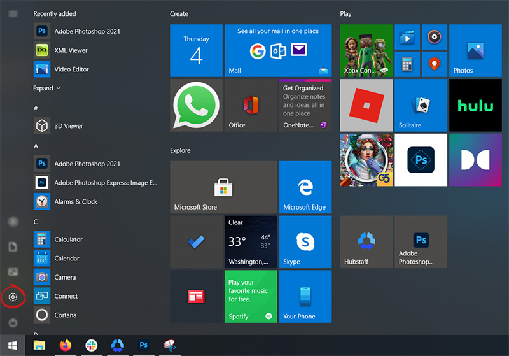509x356 pixels.
Task: Launch the Hubstaff tile
Action: click(x=366, y=242)
